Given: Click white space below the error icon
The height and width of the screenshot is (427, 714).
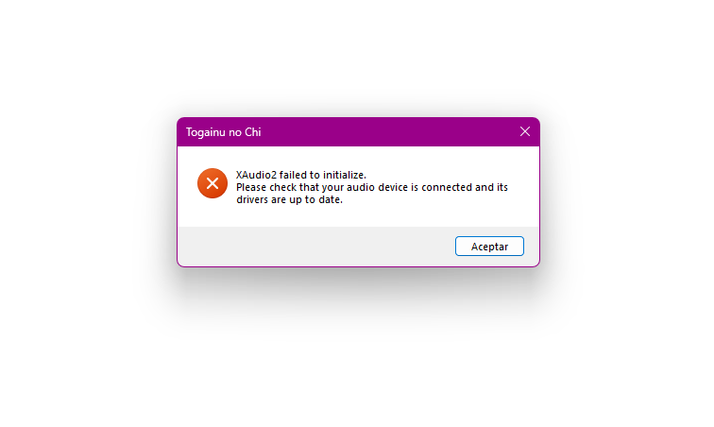Looking at the screenshot, I should 212,213.
